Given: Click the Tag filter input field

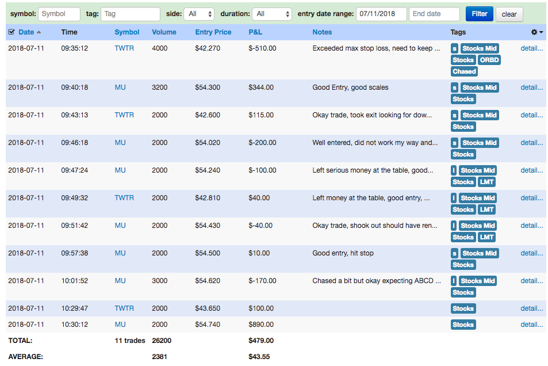Looking at the screenshot, I should tap(131, 14).
